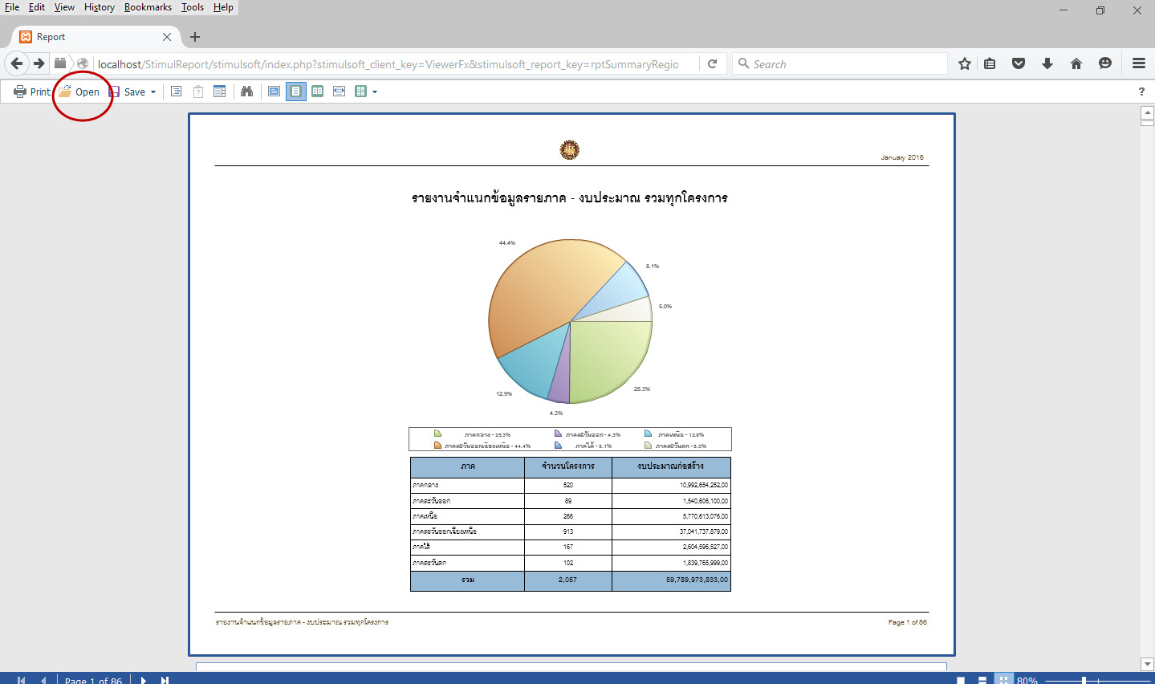This screenshot has width=1155, height=684.
Task: Click the Save button in viewer toolbar
Action: (127, 92)
